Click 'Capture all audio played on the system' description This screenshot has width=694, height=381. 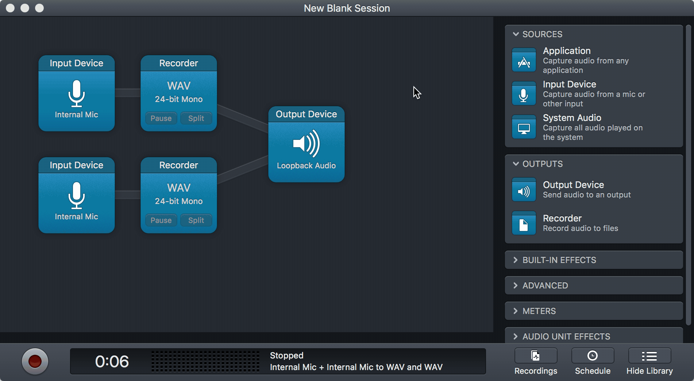click(x=593, y=133)
